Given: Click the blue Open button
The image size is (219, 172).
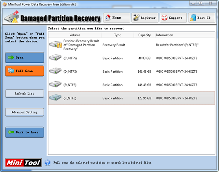Looking at the screenshot, I should pos(24,57).
